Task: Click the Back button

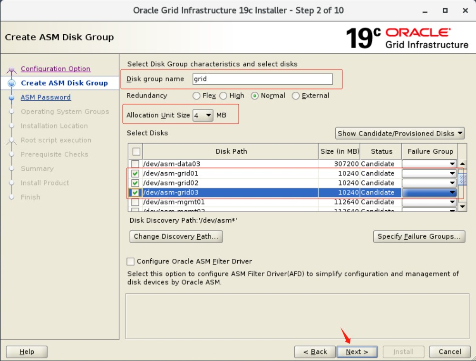Action: point(315,352)
